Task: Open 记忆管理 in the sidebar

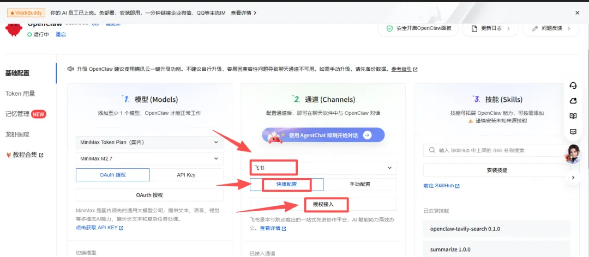Action: (17, 114)
